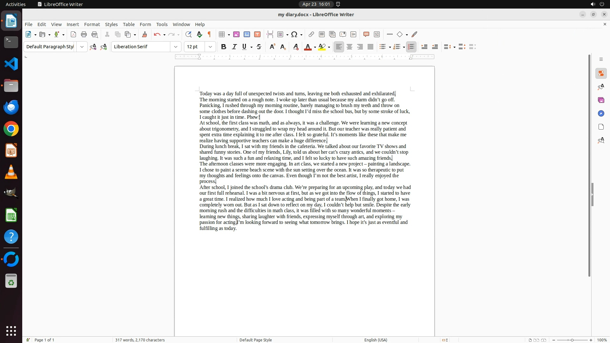Toggle italic text formatting

tap(234, 47)
